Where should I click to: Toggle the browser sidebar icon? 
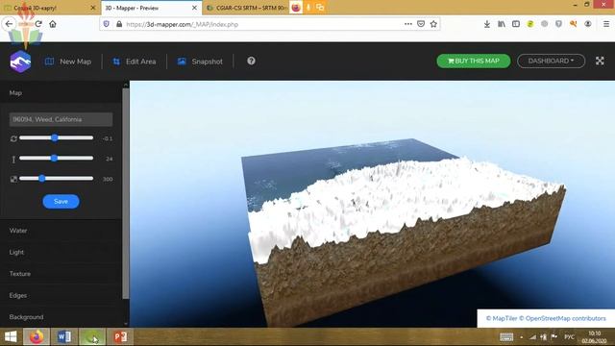(516, 24)
